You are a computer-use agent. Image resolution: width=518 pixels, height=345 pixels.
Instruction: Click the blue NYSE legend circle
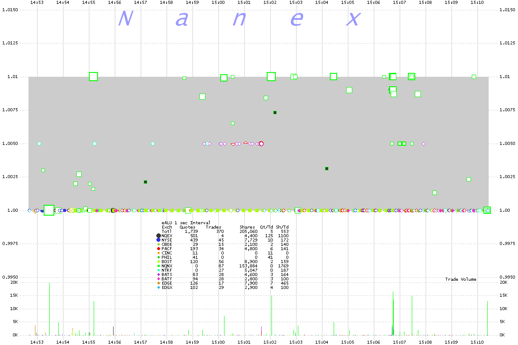pos(158,240)
